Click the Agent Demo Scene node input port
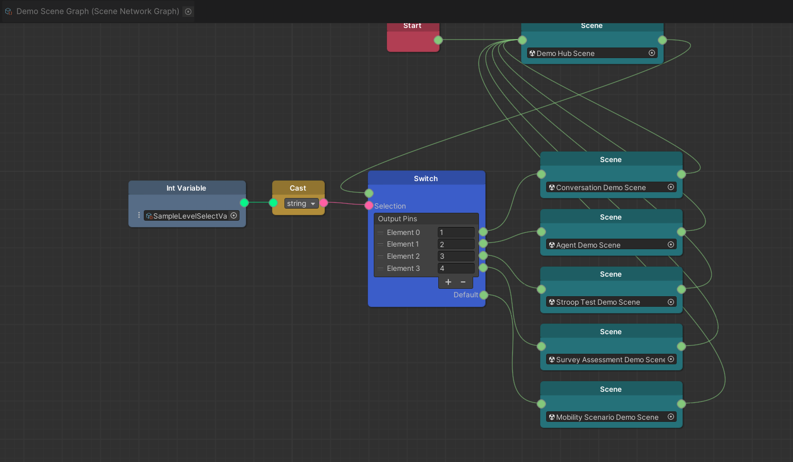The height and width of the screenshot is (462, 793). click(541, 232)
